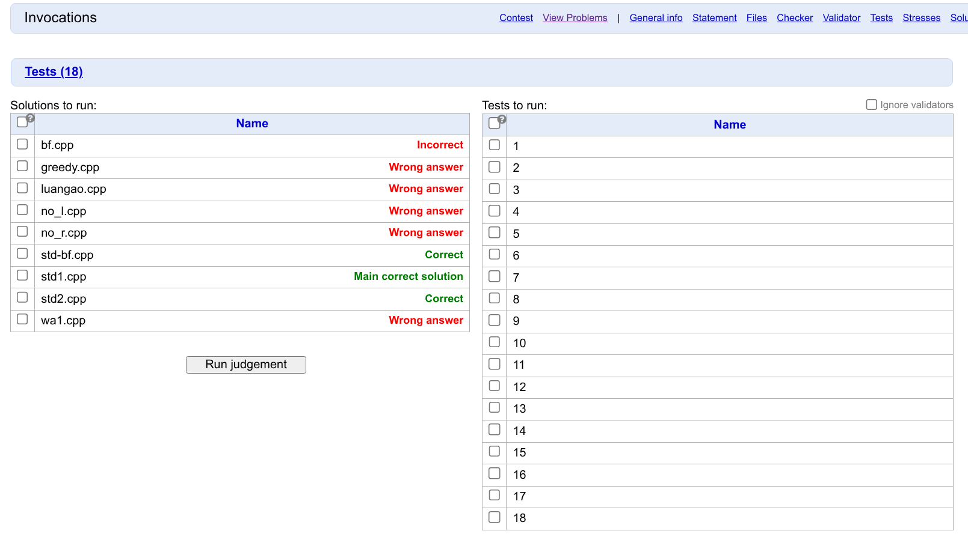Check the bf.cpp solution box

(x=22, y=144)
